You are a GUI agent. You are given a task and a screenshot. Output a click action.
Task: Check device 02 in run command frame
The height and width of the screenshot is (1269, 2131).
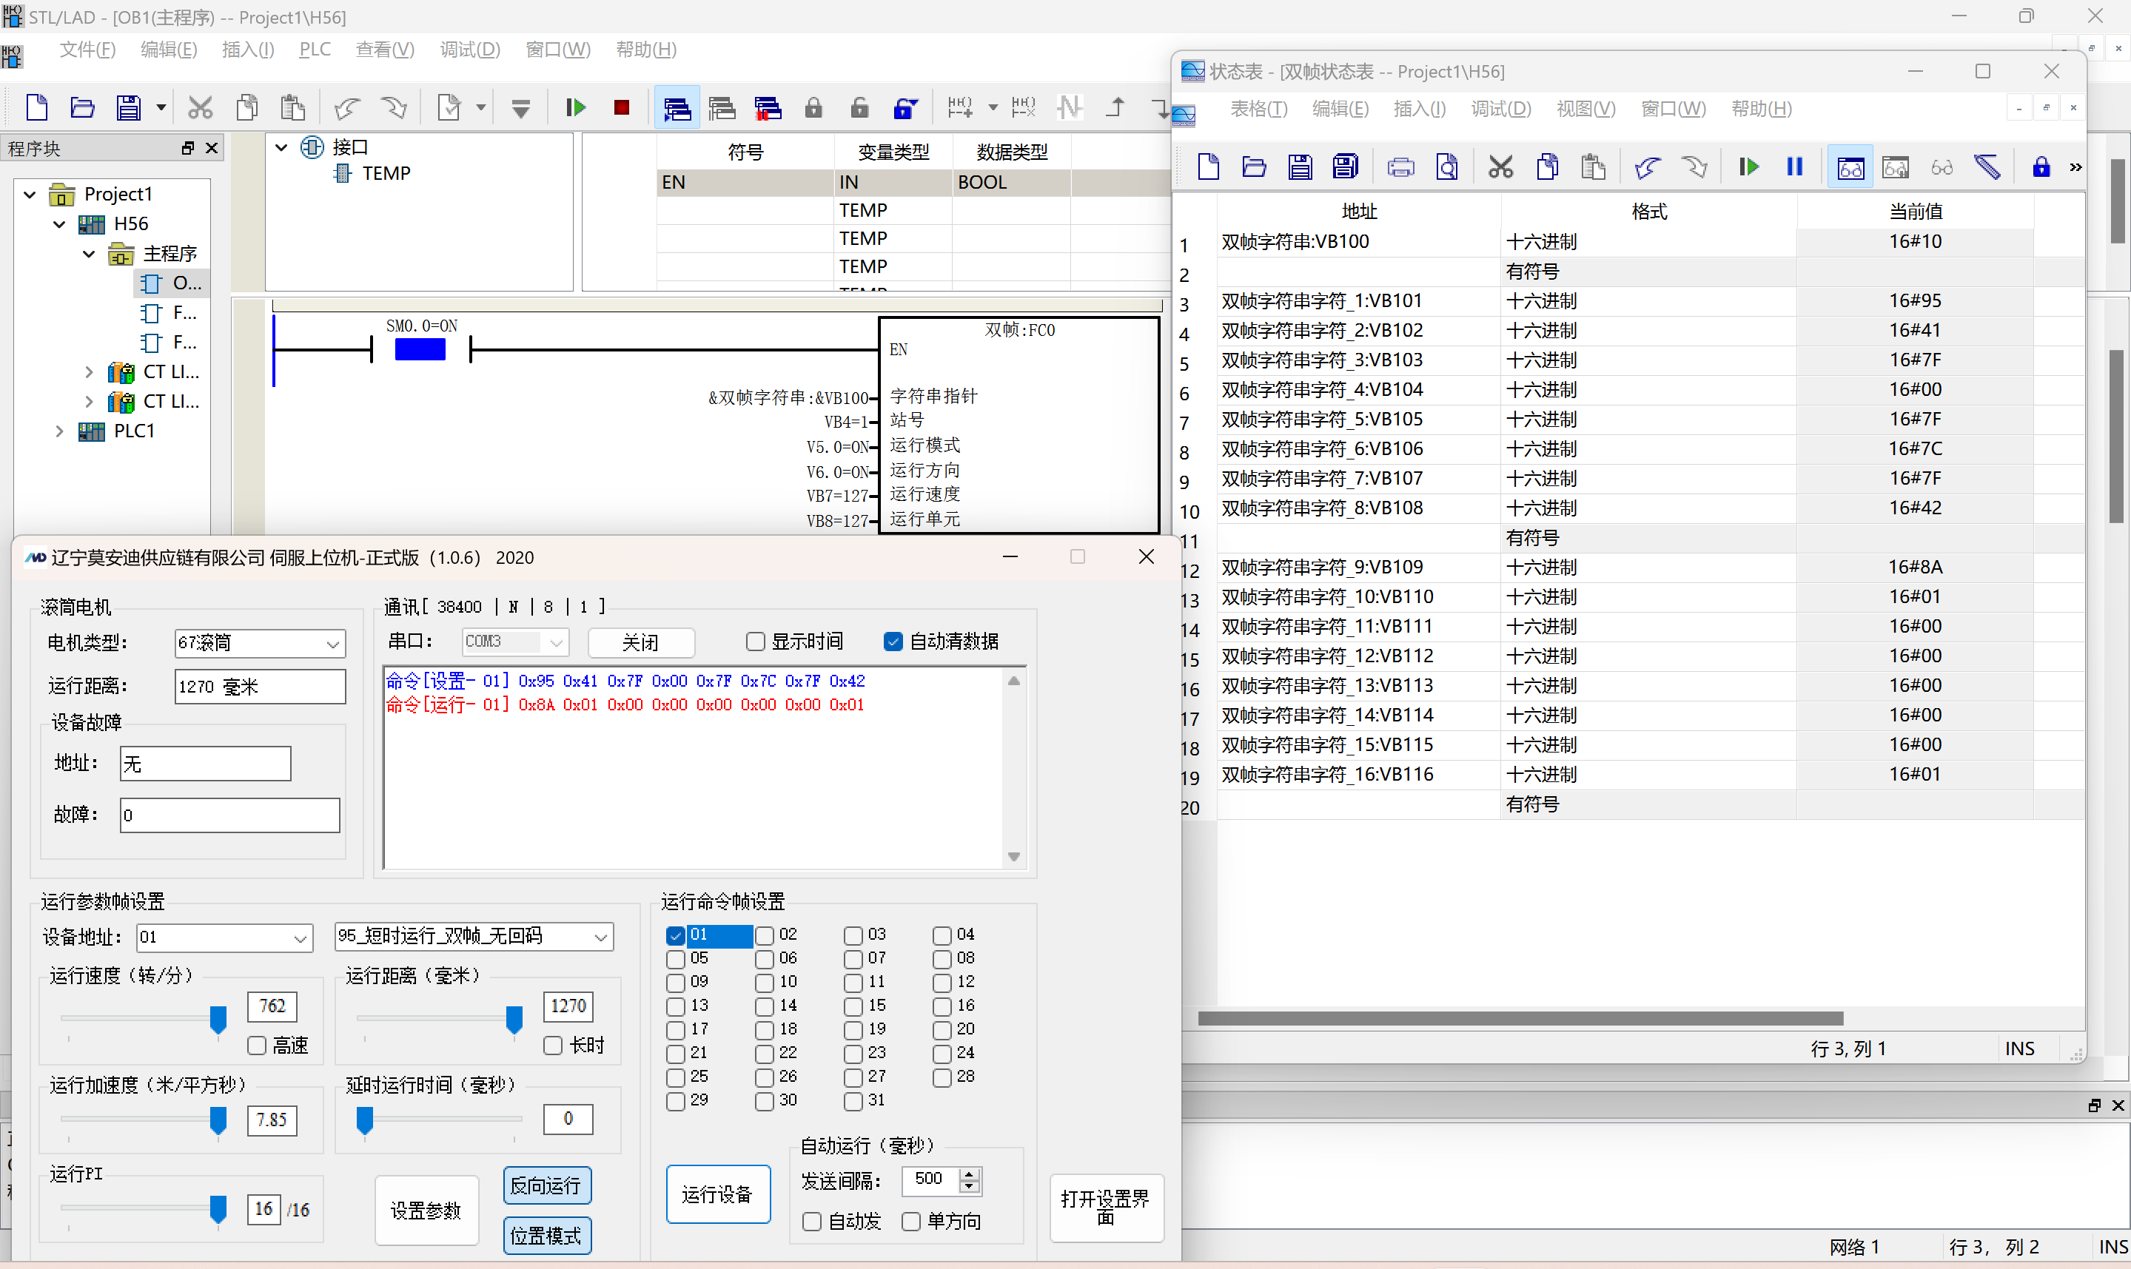[x=765, y=935]
